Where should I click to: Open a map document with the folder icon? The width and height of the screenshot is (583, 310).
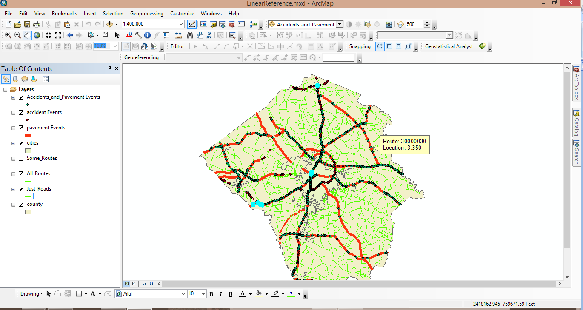[18, 25]
